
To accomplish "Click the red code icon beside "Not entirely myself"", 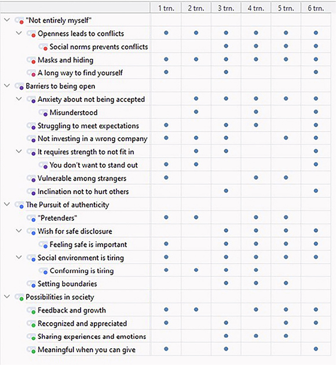I will point(19,21).
